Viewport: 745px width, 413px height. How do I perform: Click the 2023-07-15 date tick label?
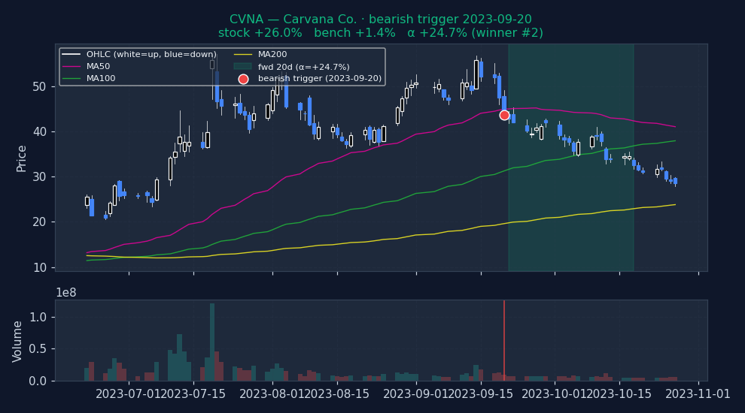193,394
